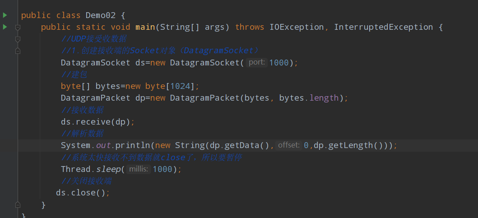Click the 'millis:' parameter hint
Viewport: 478px width, 218px height.
[x=139, y=169]
